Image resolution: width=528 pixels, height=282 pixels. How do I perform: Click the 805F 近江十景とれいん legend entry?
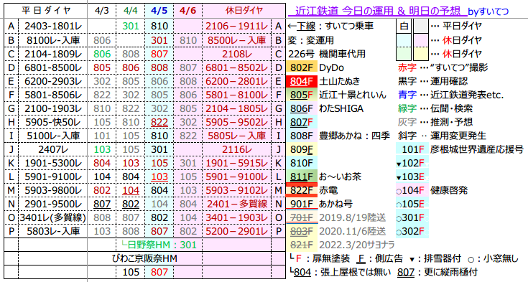coord(337,95)
